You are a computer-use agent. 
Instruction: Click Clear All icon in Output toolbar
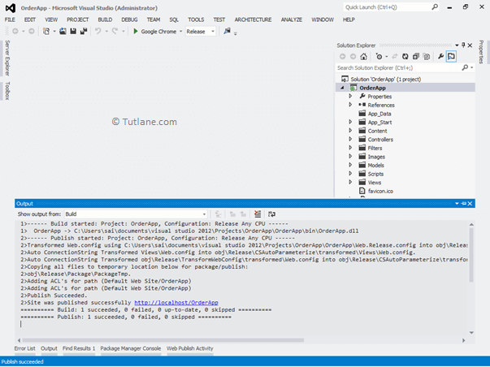(x=258, y=214)
